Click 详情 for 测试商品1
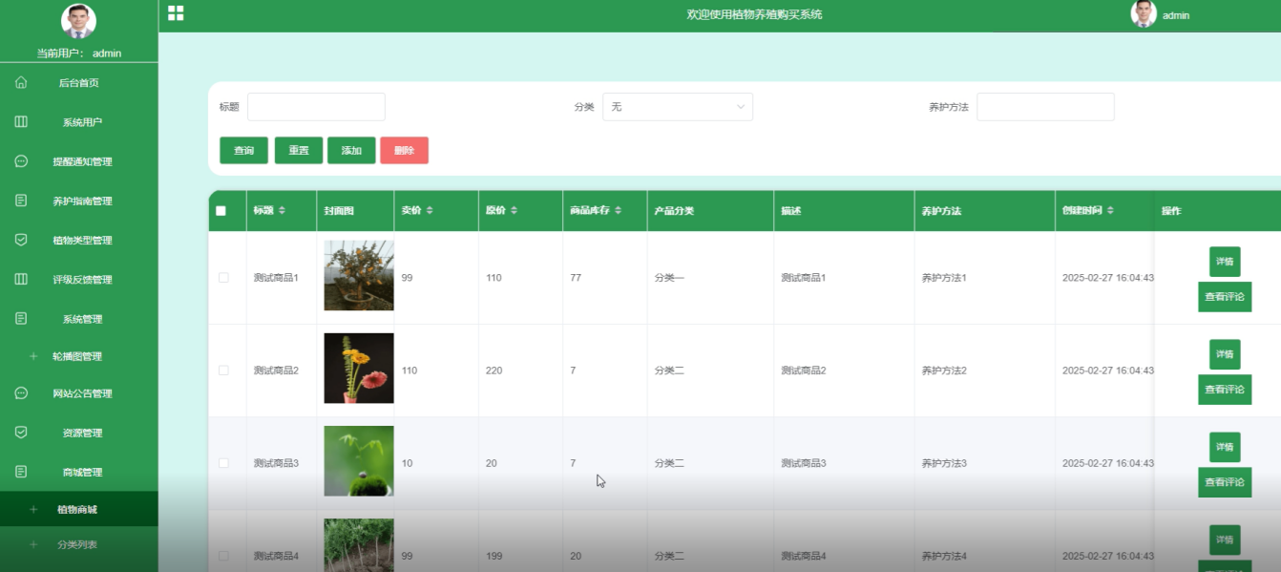Viewport: 1281px width, 572px height. pos(1225,262)
